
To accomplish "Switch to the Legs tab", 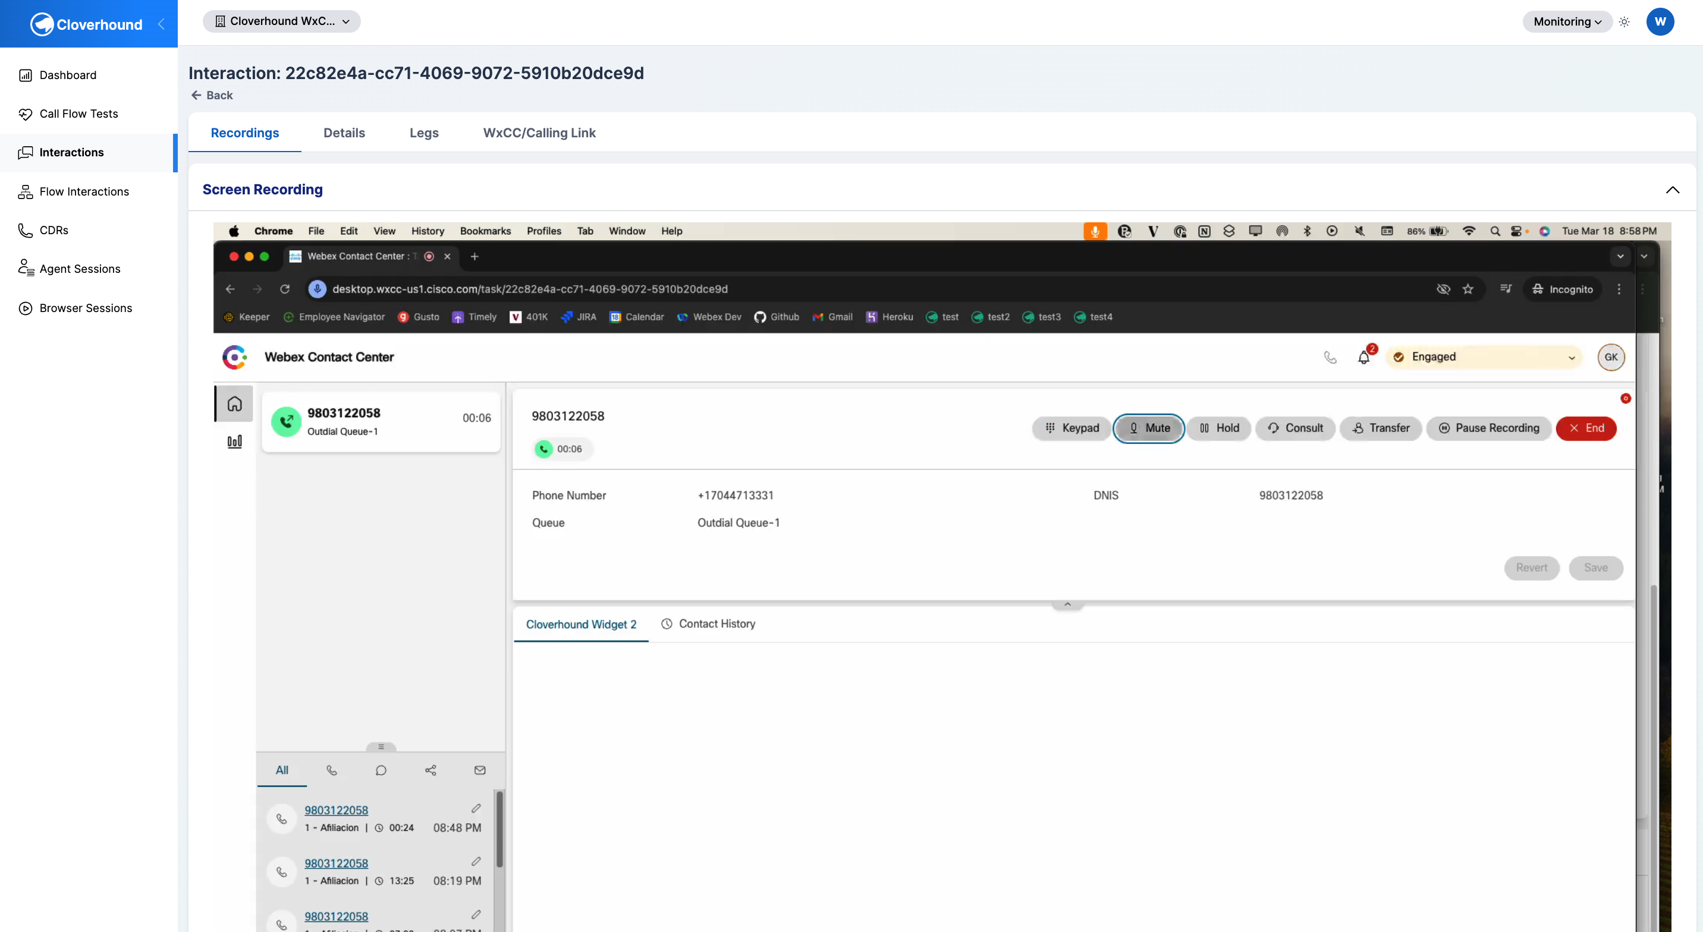I will pyautogui.click(x=424, y=133).
